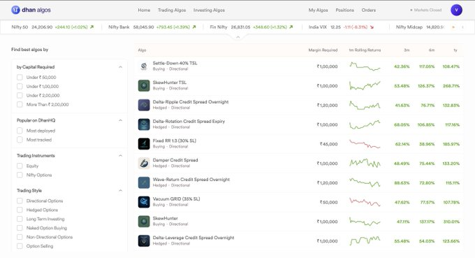Click the India VIX down-arrow indicator
Image resolution: width=475 pixels, height=258 pixels.
(x=372, y=27)
